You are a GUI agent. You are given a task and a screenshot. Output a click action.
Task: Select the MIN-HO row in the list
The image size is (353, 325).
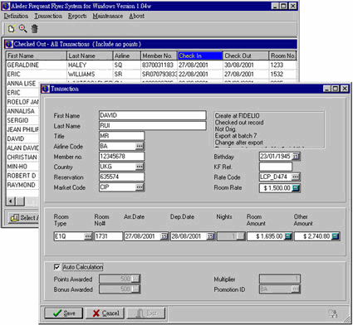click(x=22, y=167)
